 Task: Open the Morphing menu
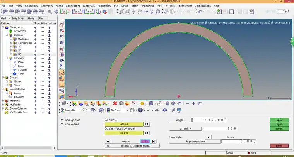tap(148, 6)
